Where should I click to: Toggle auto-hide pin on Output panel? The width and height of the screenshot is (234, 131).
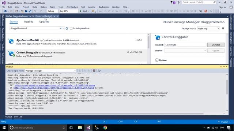[224, 67]
